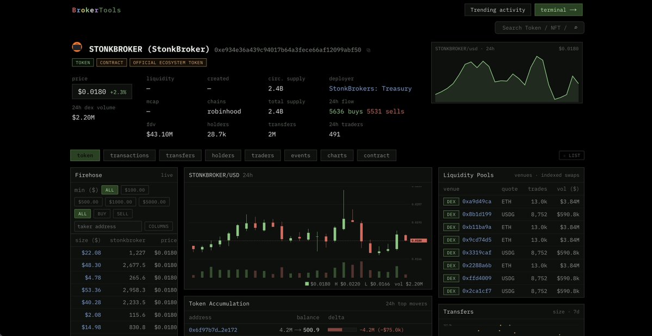The width and height of the screenshot is (652, 336).
Task: Click the red delta bar for 0x6f97b7d…2e172
Action: (335, 330)
